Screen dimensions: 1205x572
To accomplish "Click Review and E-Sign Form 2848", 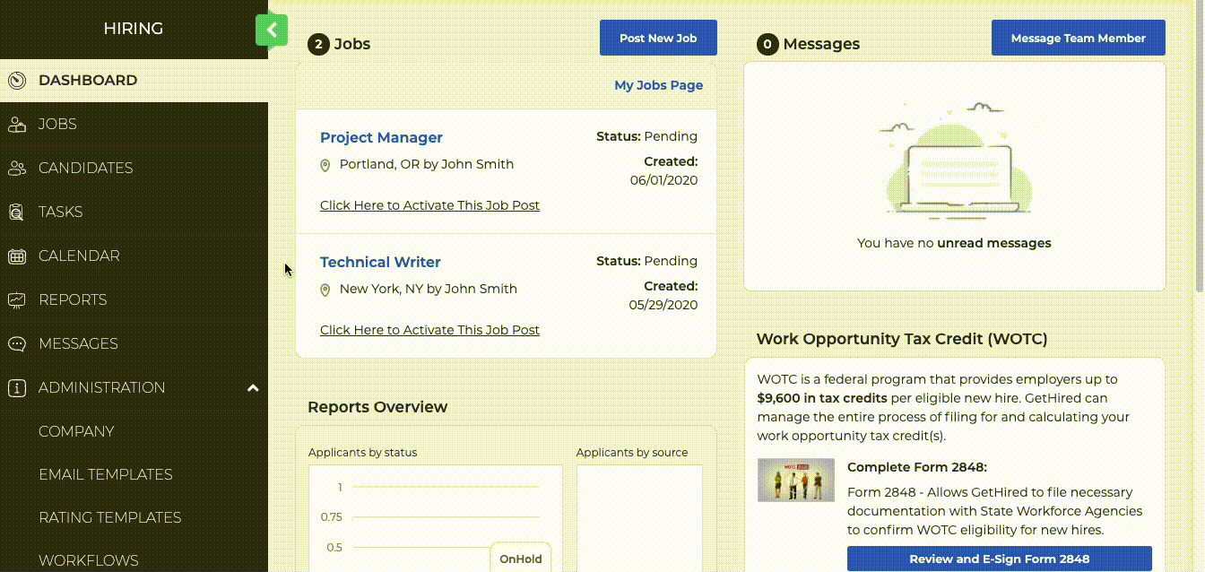I will pos(999,558).
